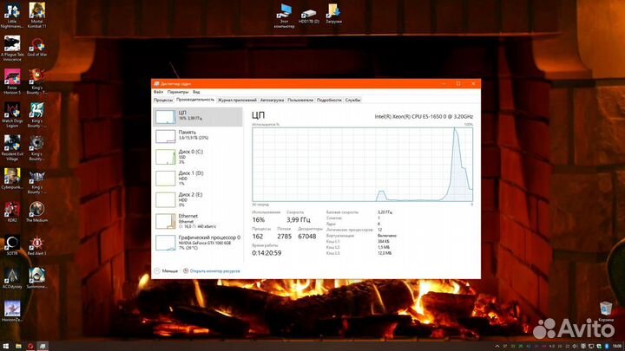Click Windows Start button on taskbar
Image resolution: width=625 pixels, height=351 pixels.
point(5,346)
